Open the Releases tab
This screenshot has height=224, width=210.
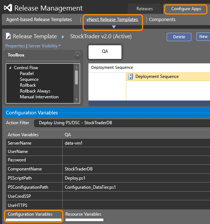[144, 9]
